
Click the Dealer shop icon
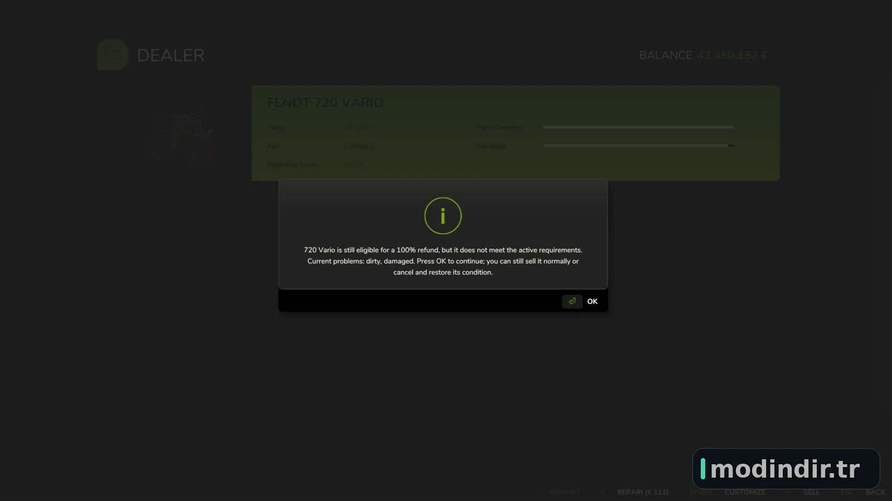(113, 55)
